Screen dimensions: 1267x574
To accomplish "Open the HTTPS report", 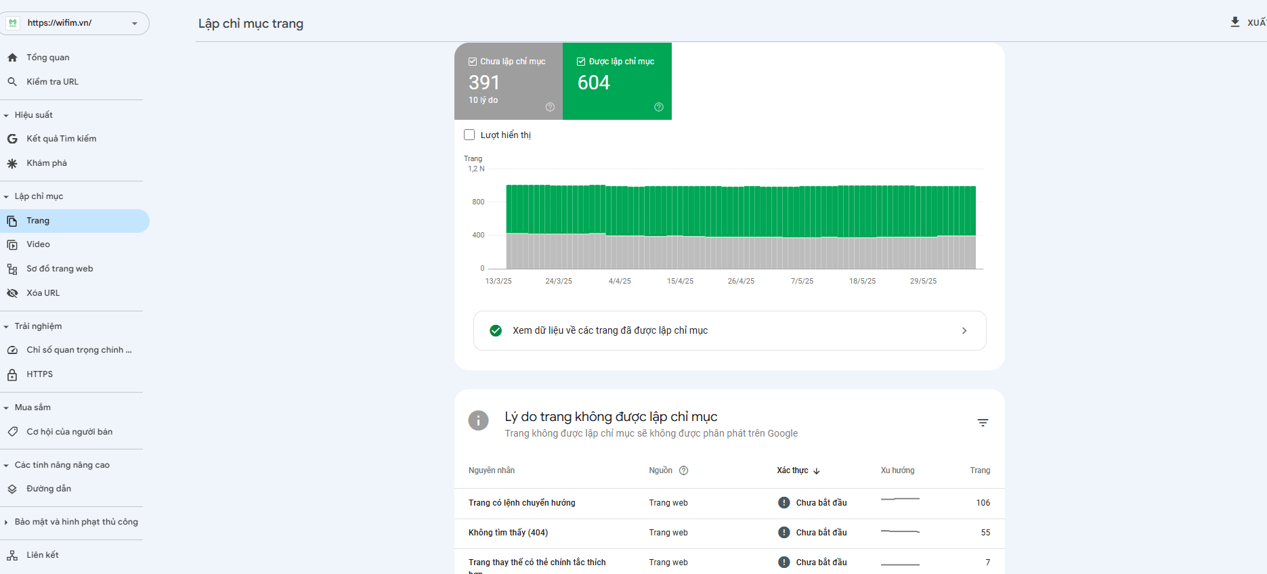I will click(x=74, y=374).
